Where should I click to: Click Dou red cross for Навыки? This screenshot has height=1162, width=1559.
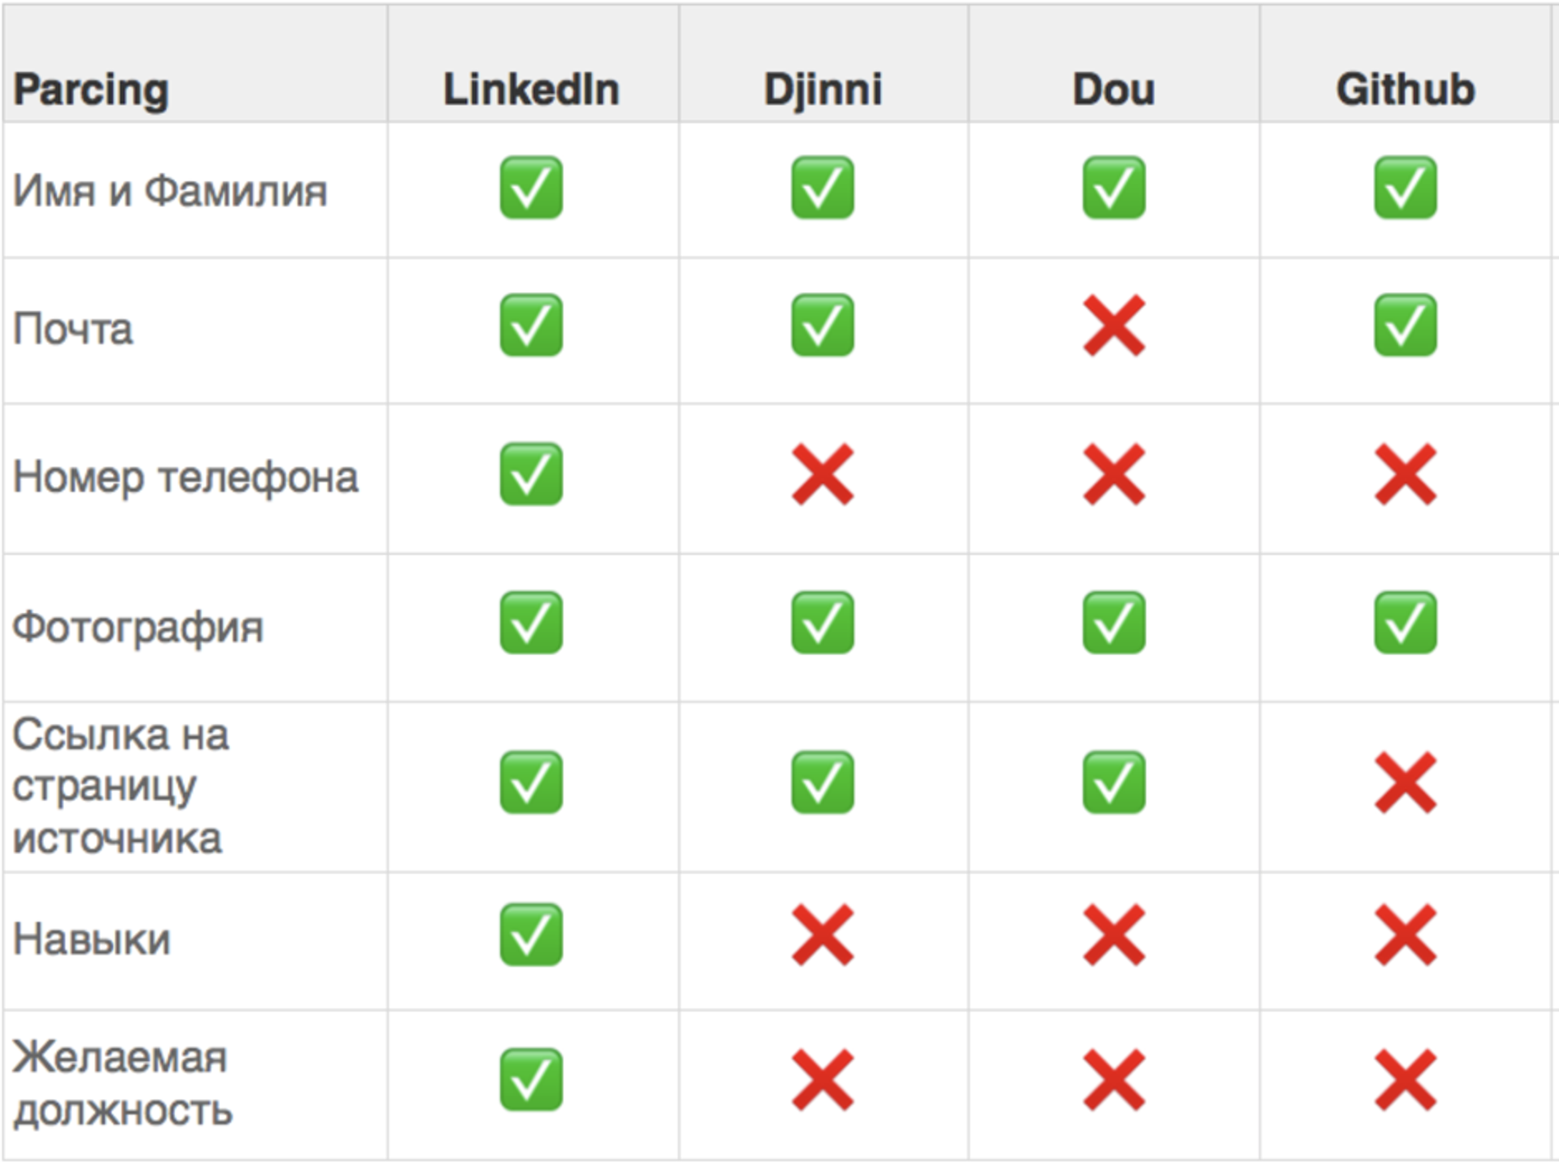pos(1114,935)
